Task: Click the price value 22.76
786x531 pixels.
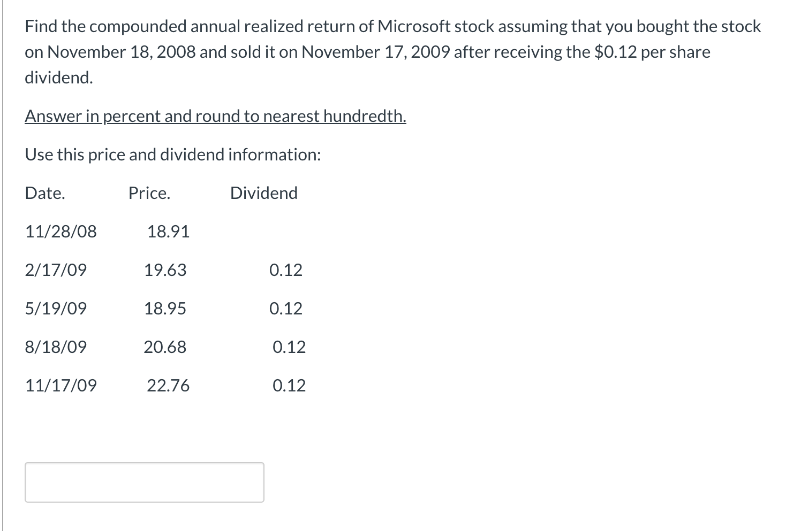Action: click(x=168, y=385)
